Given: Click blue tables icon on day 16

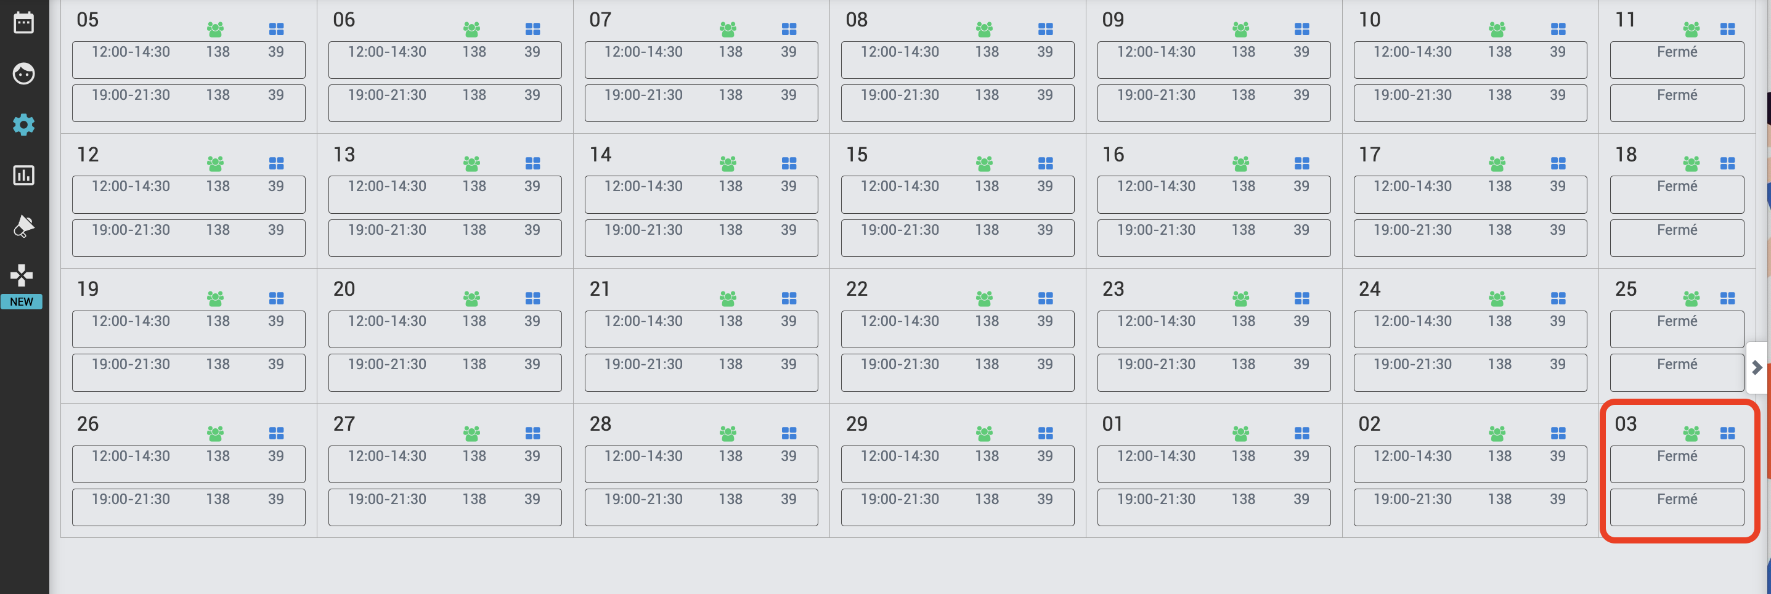Looking at the screenshot, I should point(1301,164).
